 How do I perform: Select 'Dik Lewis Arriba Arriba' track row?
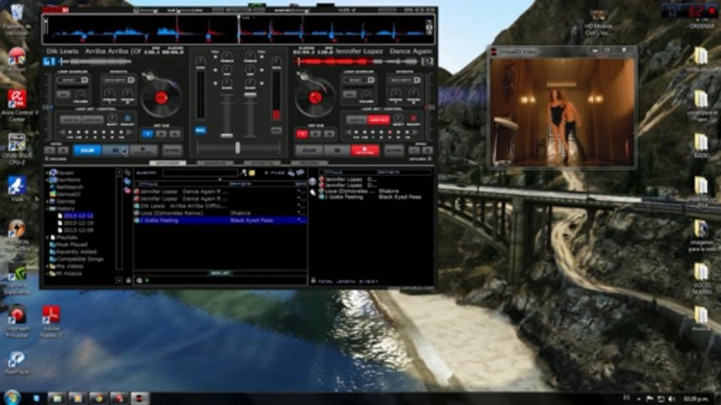click(220, 206)
